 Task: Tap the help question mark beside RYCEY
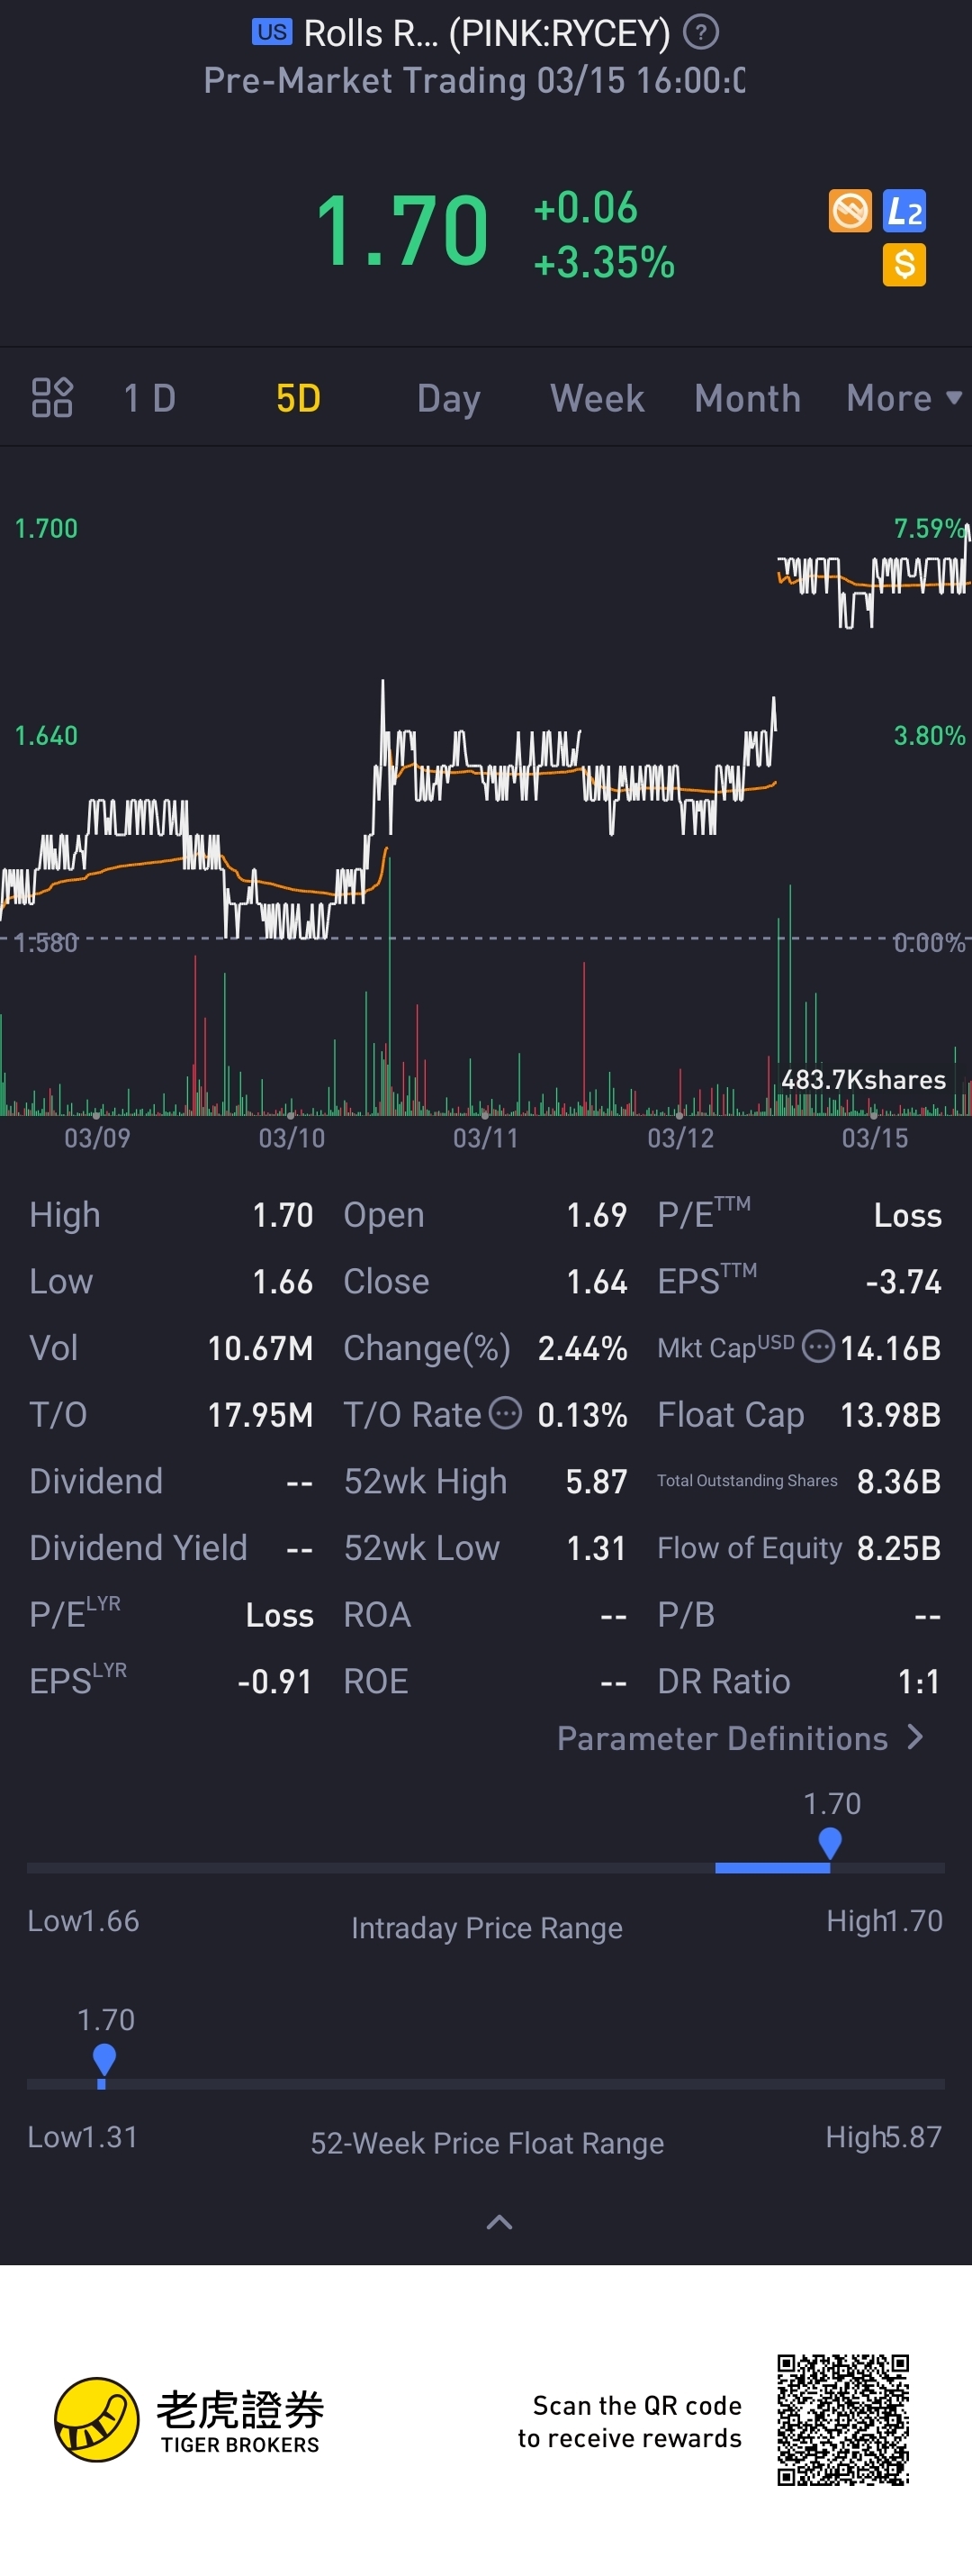pyautogui.click(x=700, y=33)
